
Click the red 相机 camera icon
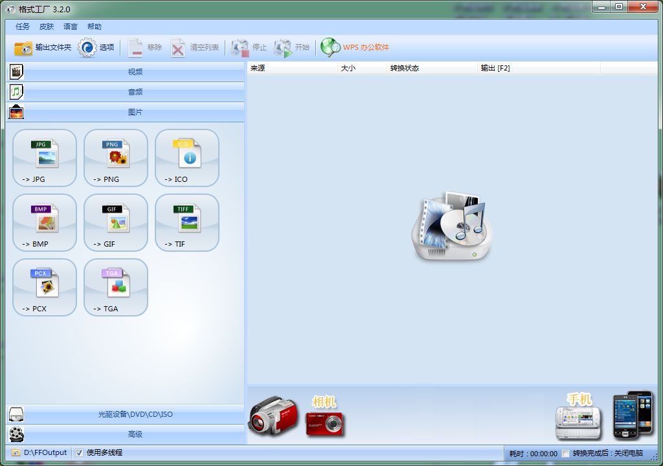click(x=325, y=417)
